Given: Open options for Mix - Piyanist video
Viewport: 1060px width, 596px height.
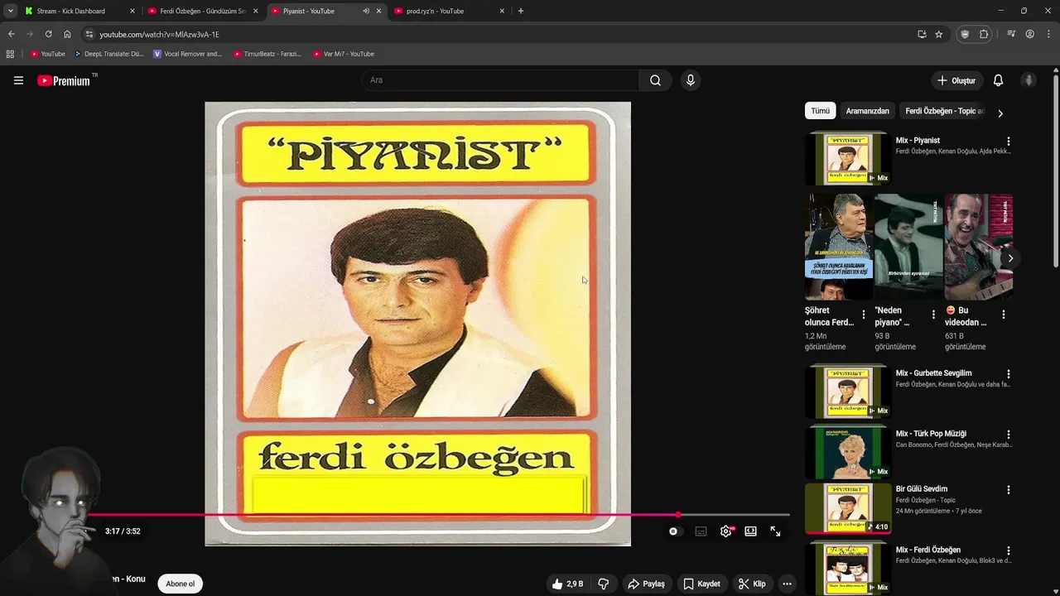Looking at the screenshot, I should click(1008, 142).
